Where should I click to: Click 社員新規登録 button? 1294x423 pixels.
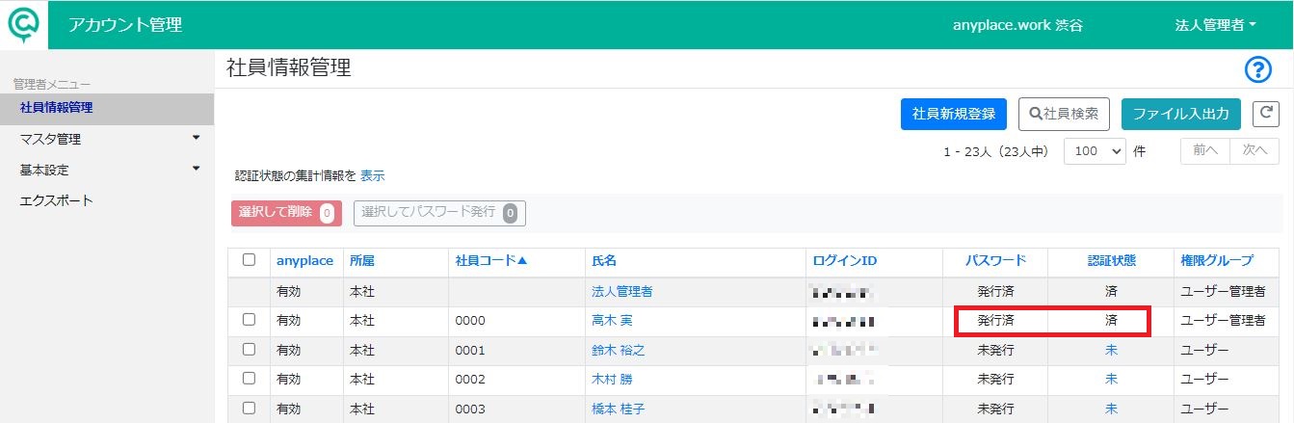click(954, 114)
